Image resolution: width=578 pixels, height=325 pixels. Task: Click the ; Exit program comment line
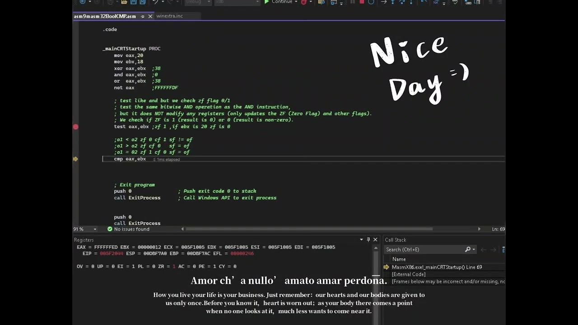pyautogui.click(x=134, y=185)
